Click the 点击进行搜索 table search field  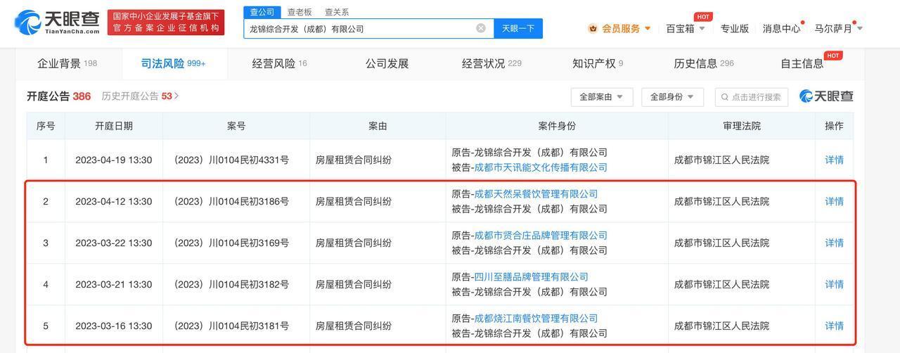click(x=752, y=97)
